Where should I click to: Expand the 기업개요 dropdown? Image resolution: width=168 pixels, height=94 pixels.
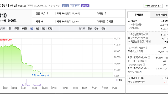click(75, 6)
